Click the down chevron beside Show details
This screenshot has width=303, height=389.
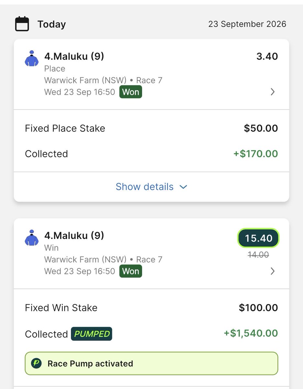183,187
